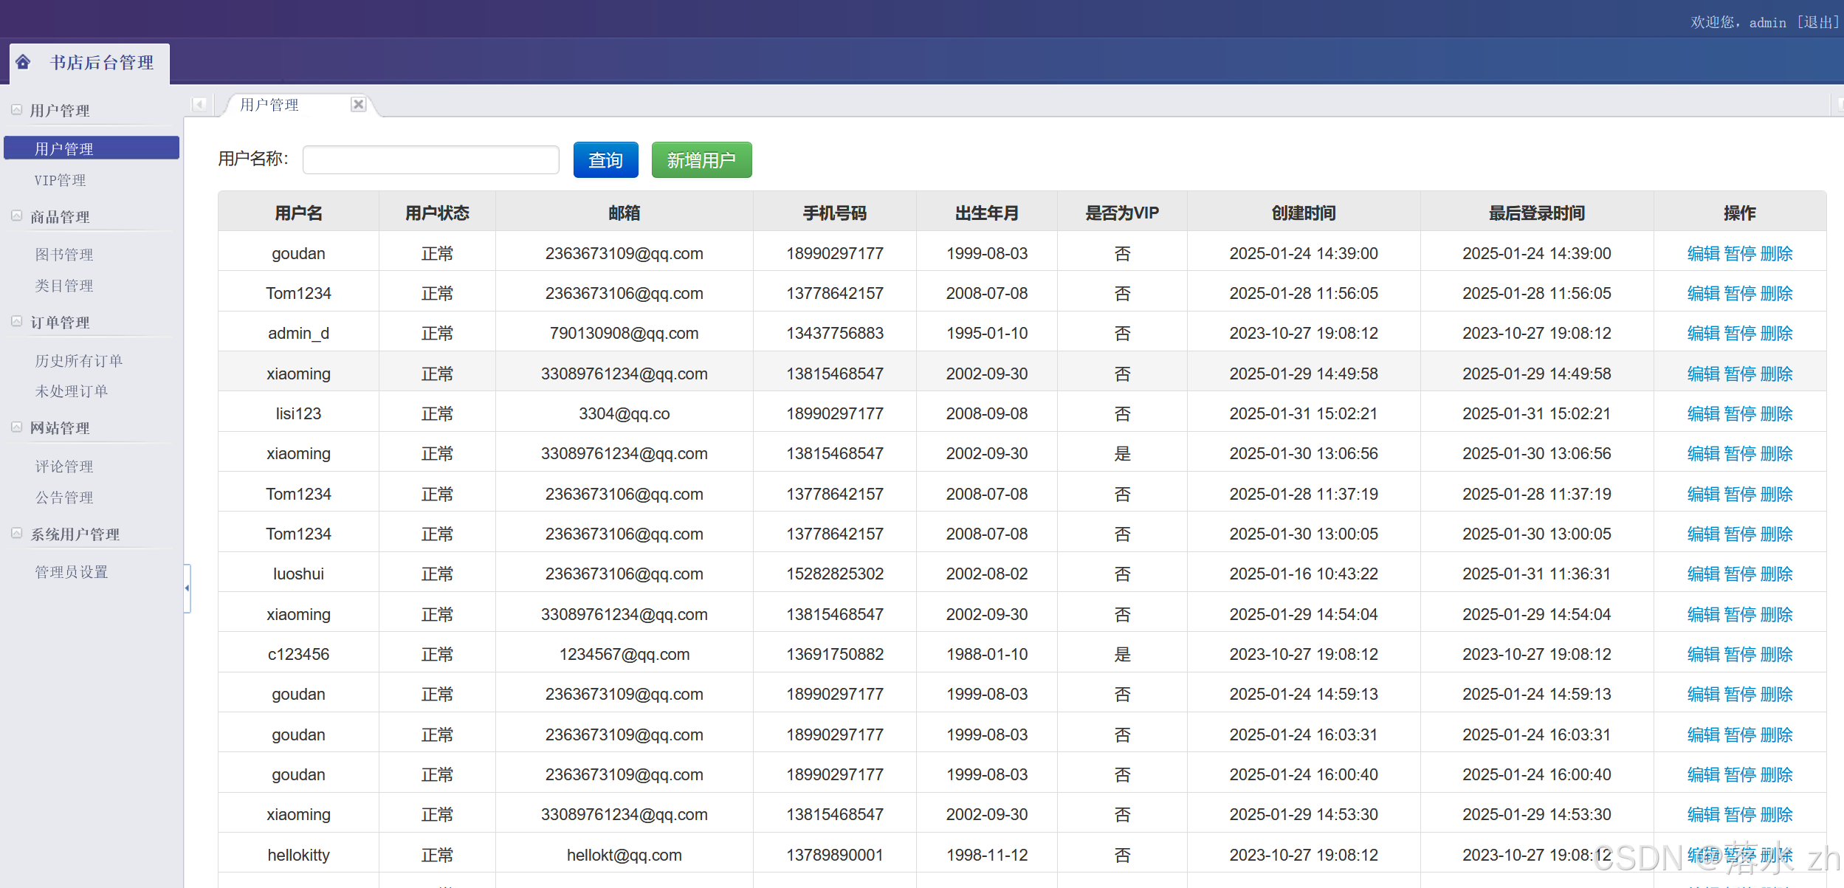The image size is (1844, 888).
Task: Open 图书管理 in the sidebar menu
Action: pos(64,255)
